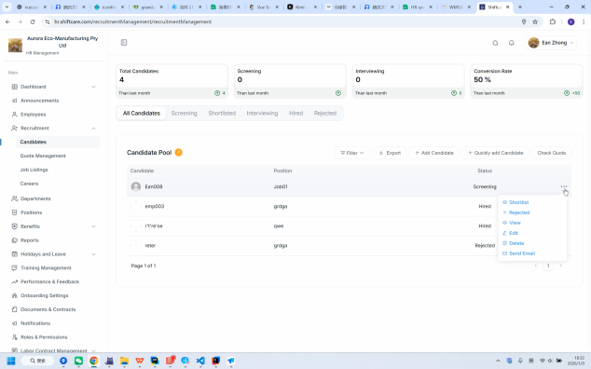Click the Benefits shield icon
The width and height of the screenshot is (591, 369).
pyautogui.click(x=14, y=226)
